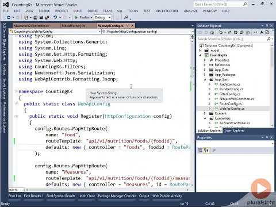Start debugging with the green play icon
This screenshot has height=207, width=276.
[76, 17]
